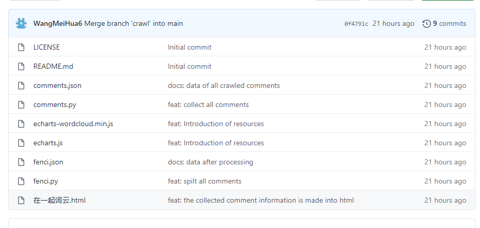Open the Merge branch 'crawl' commit message
The width and height of the screenshot is (480, 228).
point(133,23)
